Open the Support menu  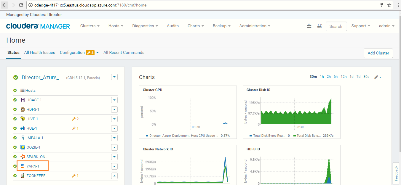tap(361, 26)
